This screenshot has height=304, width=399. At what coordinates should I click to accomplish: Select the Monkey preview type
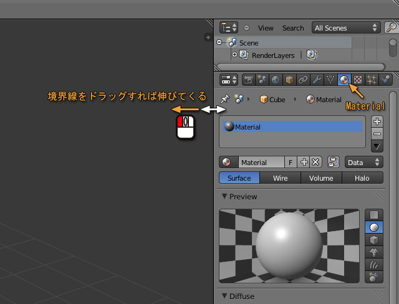pyautogui.click(x=374, y=253)
